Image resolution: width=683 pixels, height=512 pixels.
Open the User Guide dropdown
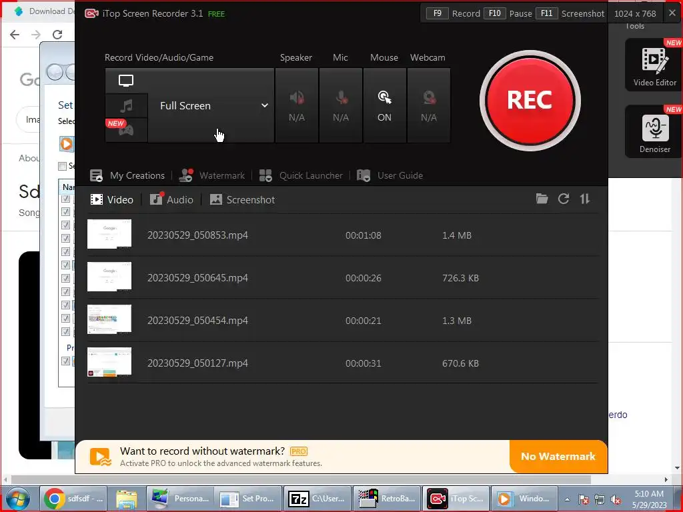point(390,175)
